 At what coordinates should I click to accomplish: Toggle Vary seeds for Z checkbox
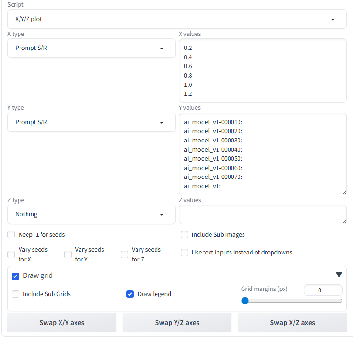[124, 254]
